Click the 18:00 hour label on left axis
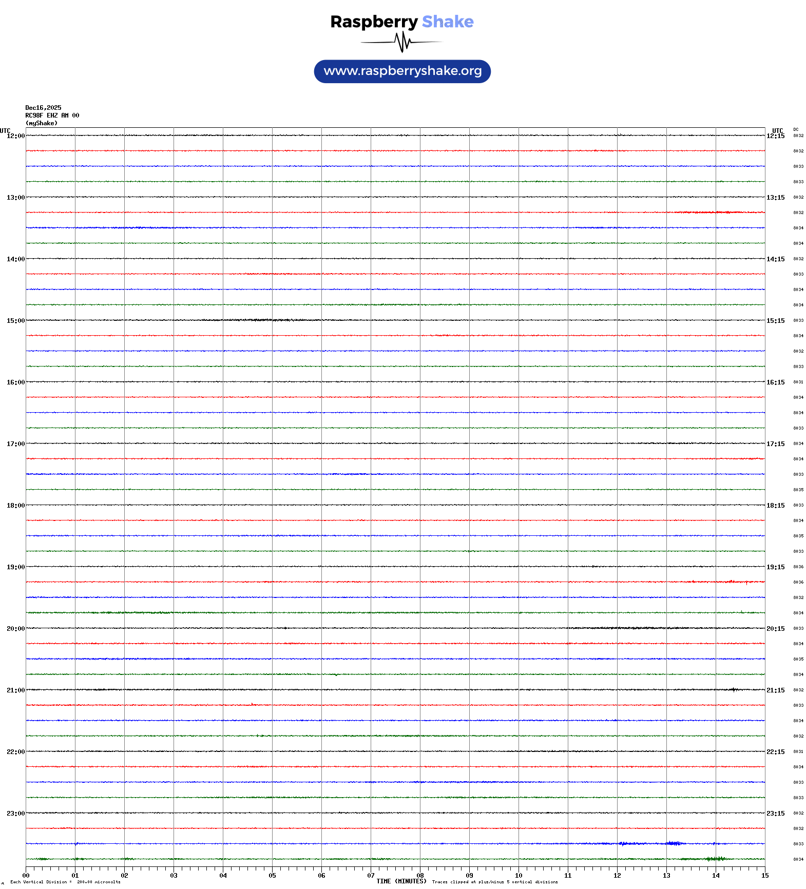 click(15, 506)
